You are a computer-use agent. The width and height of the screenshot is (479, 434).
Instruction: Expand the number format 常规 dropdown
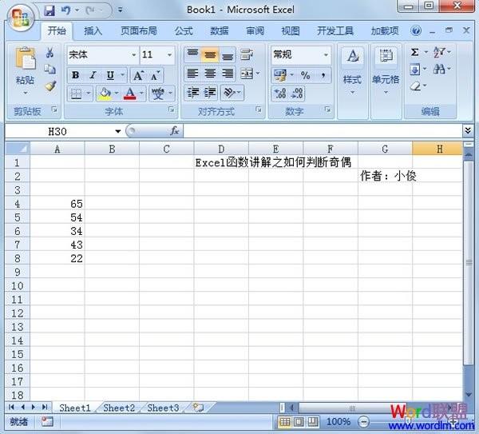coord(326,55)
